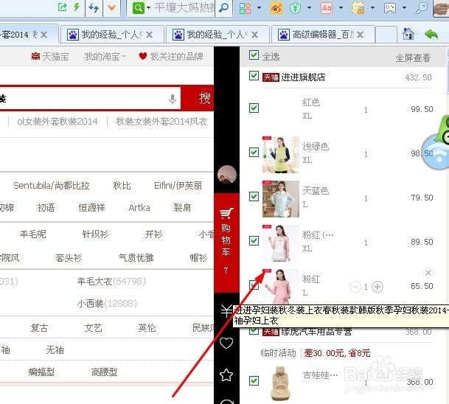
Task: Uncheck the 红色 XL item checkbox
Action: pyautogui.click(x=254, y=108)
